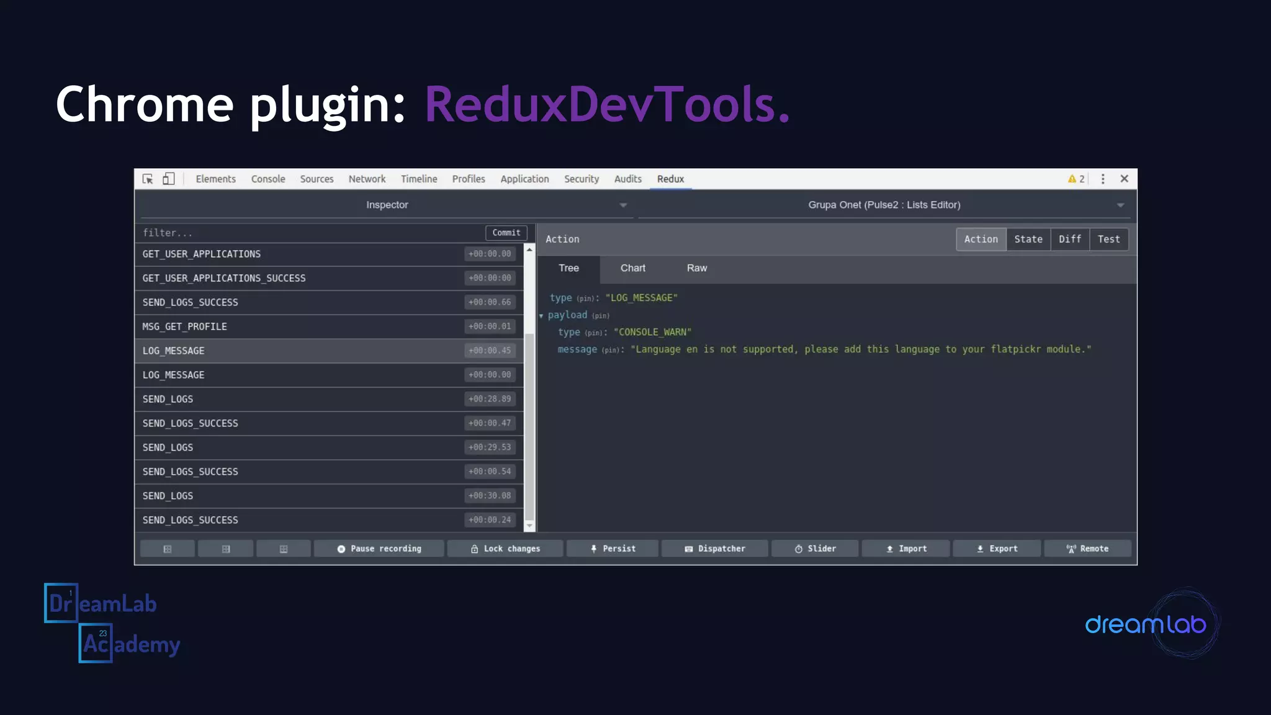Image resolution: width=1271 pixels, height=715 pixels.
Task: Select the Application tab
Action: (524, 179)
